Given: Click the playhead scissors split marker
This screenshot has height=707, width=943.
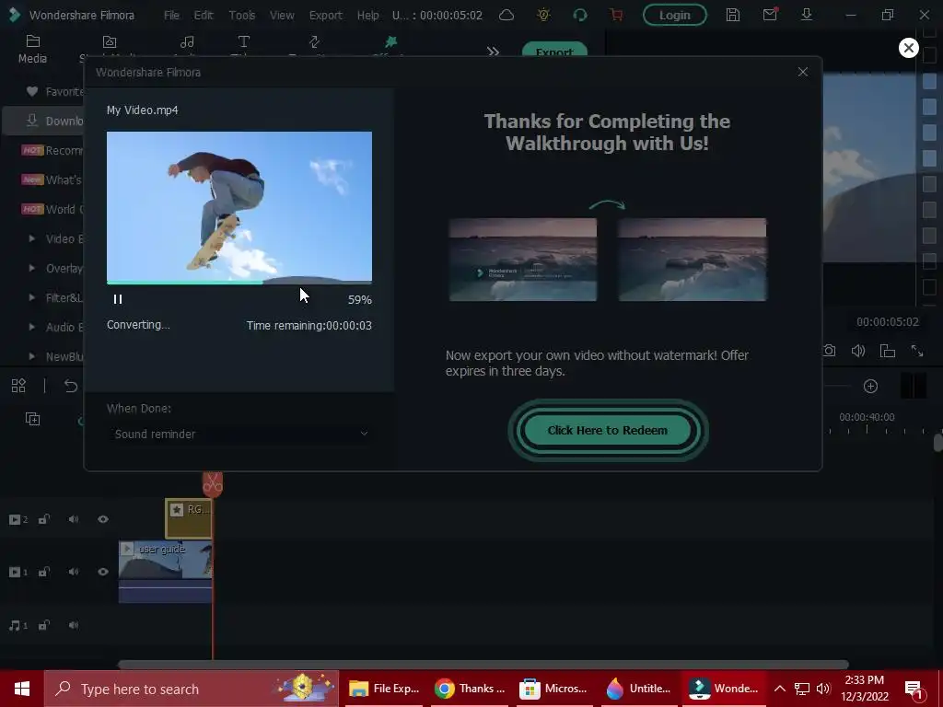Looking at the screenshot, I should pyautogui.click(x=213, y=484).
